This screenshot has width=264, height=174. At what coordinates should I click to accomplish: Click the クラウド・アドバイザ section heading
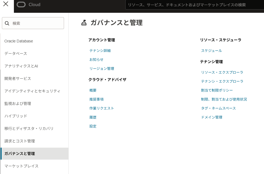point(107,80)
